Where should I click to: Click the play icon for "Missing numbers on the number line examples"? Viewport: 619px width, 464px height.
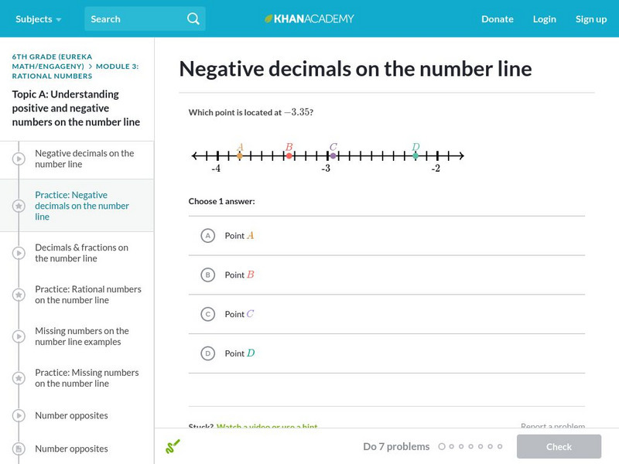tap(18, 336)
